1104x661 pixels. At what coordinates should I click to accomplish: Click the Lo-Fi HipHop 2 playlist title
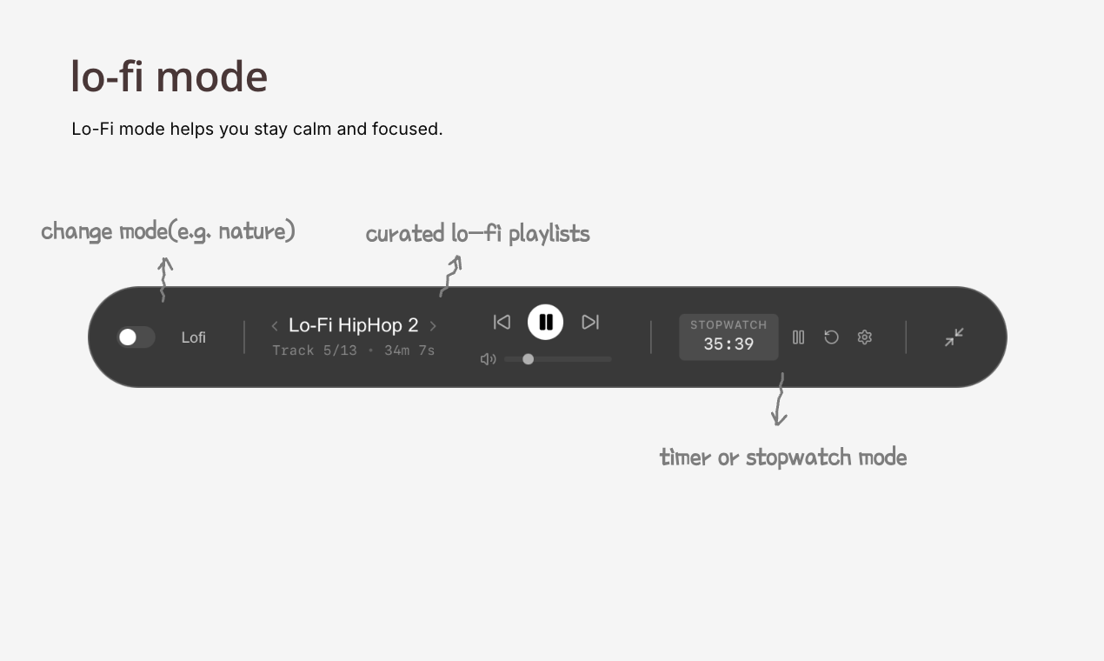(x=353, y=325)
